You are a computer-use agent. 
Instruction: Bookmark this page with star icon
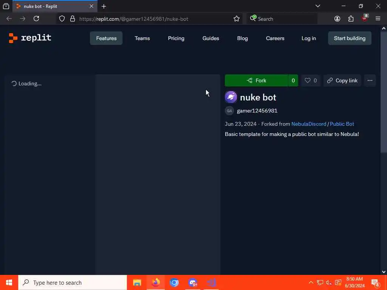click(x=237, y=19)
